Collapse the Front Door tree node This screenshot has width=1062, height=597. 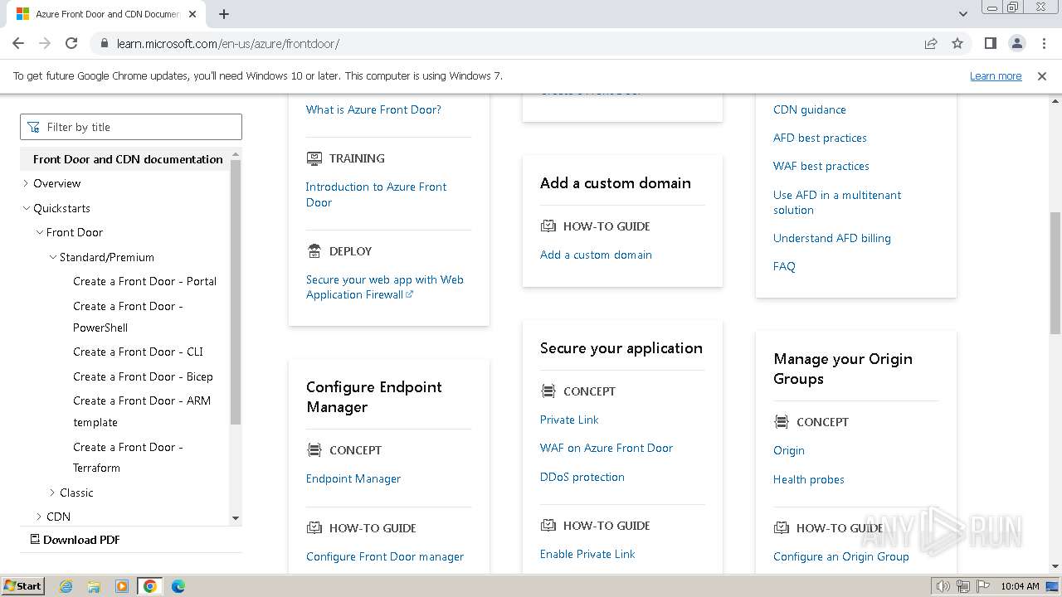click(x=39, y=232)
